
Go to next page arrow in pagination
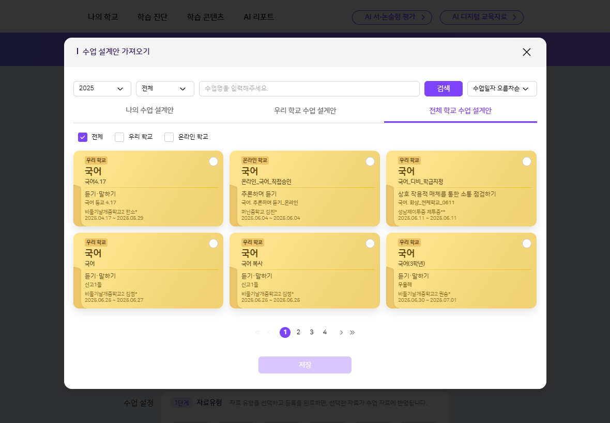341,332
